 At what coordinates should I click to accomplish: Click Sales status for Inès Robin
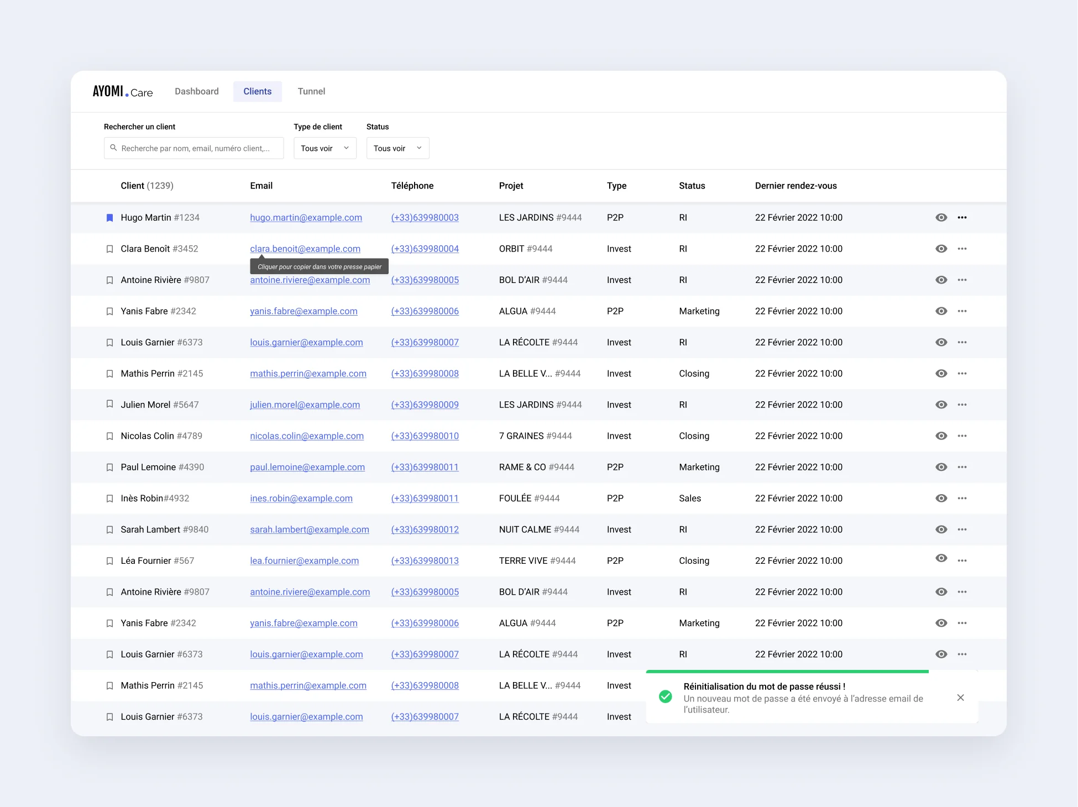690,499
